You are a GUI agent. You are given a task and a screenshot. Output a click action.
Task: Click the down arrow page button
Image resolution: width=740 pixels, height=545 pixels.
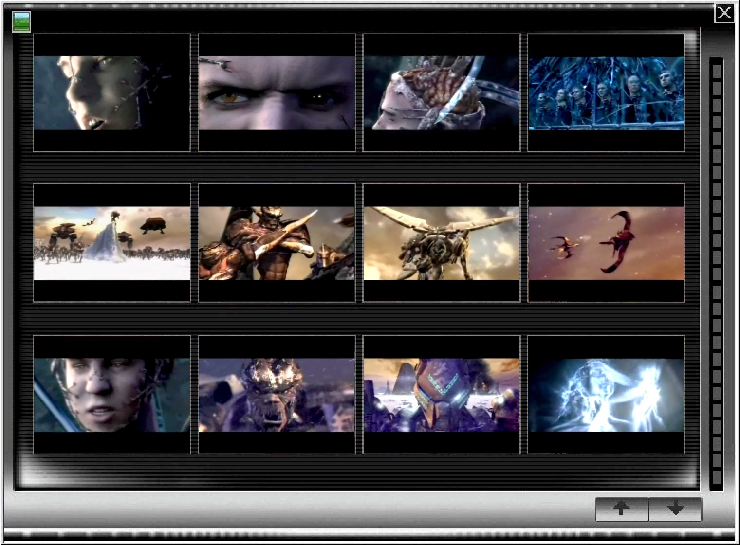[x=675, y=509]
